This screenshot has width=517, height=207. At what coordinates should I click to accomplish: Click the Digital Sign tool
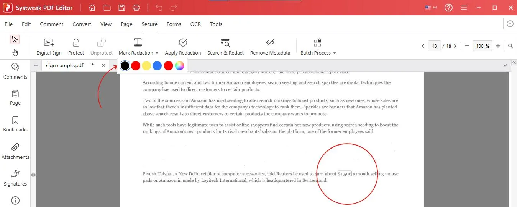click(49, 47)
